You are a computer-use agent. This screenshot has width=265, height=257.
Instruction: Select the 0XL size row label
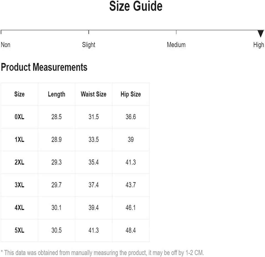19,117
